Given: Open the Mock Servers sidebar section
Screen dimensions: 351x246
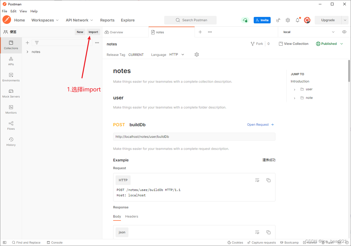Looking at the screenshot, I should click(11, 93).
